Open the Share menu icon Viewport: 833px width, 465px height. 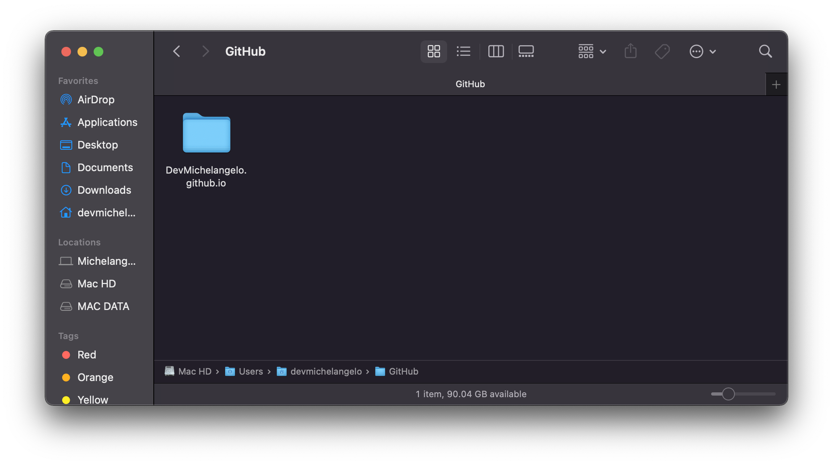pos(630,51)
